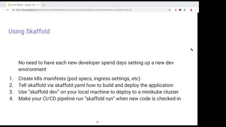Screen dimensions: 226x127
Task: Click the forward navigation arrow
Action: pos(3,10)
